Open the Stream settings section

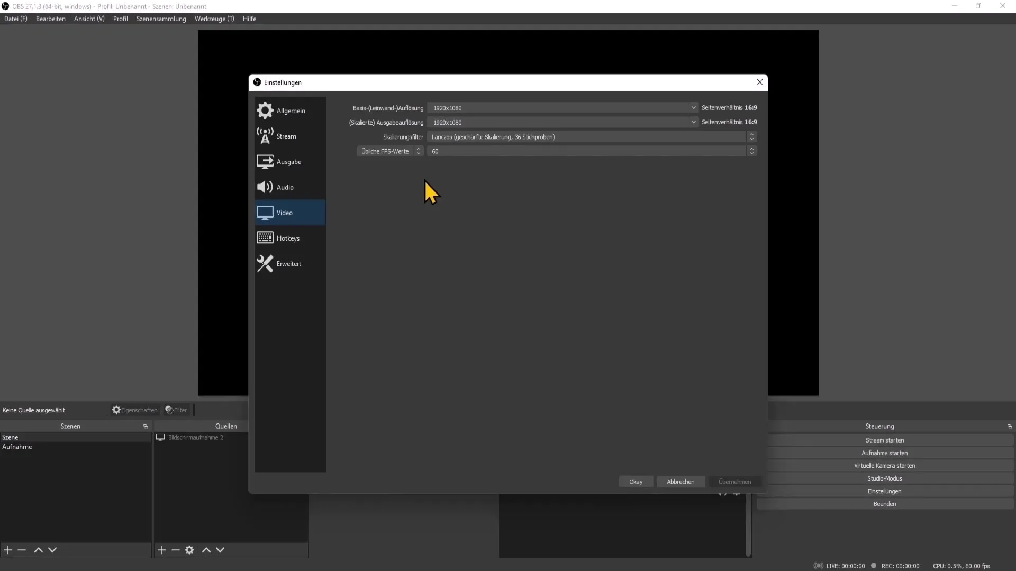pos(286,136)
